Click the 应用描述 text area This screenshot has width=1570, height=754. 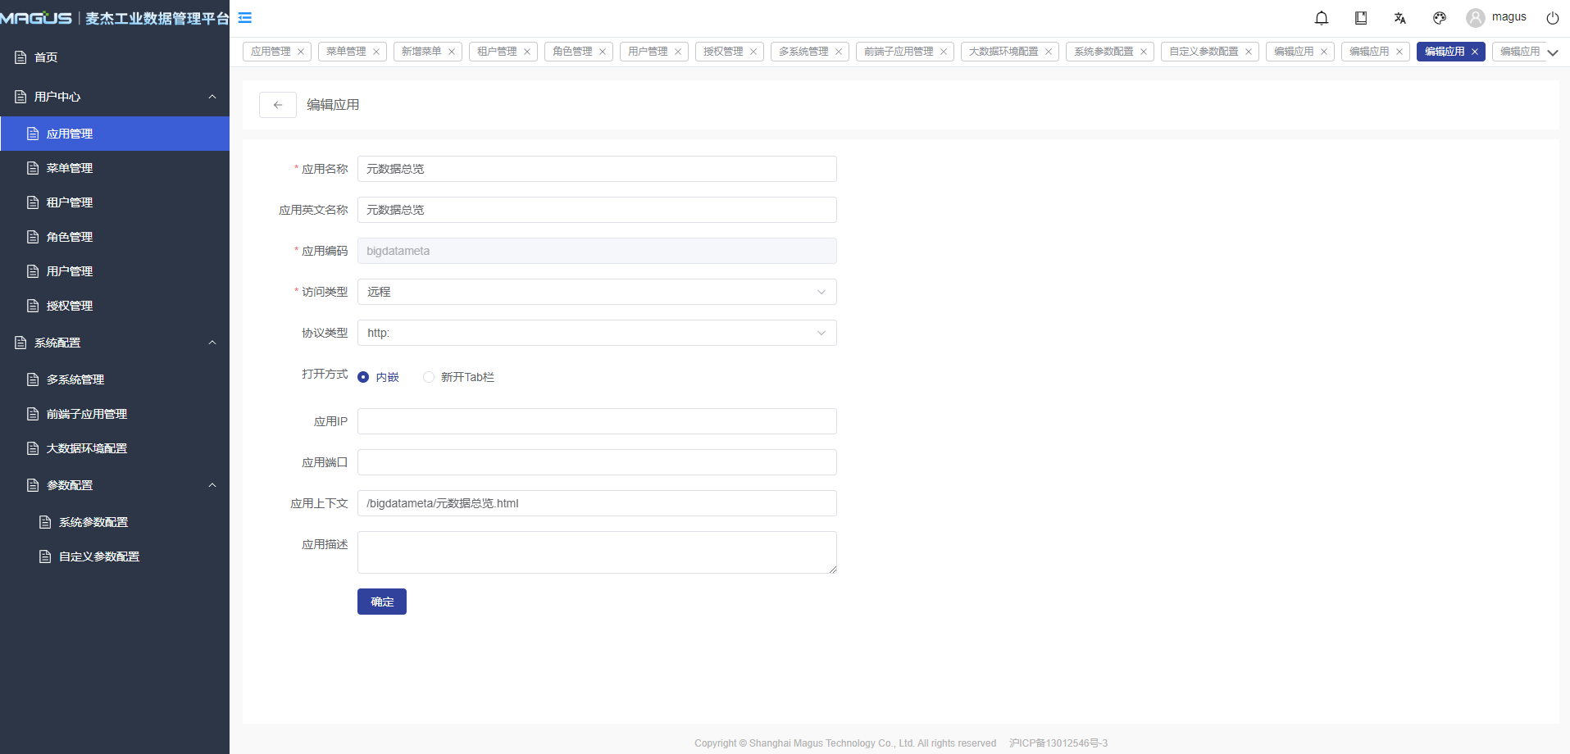click(596, 552)
